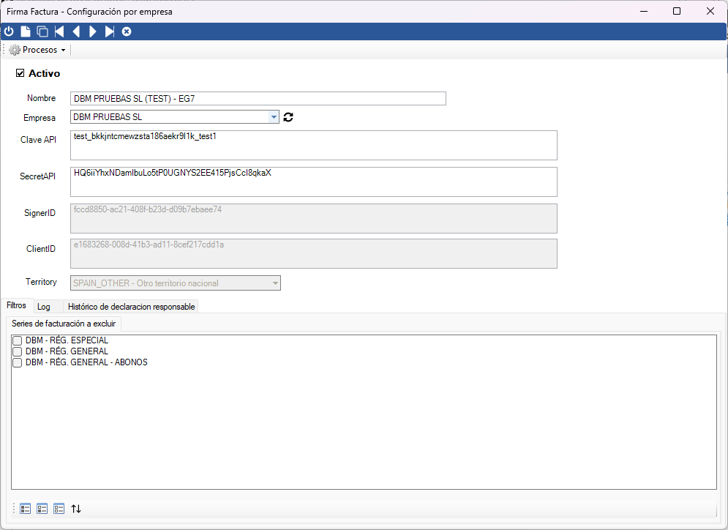Refresh the Empresa list with the reload icon
The image size is (728, 530).
(288, 117)
